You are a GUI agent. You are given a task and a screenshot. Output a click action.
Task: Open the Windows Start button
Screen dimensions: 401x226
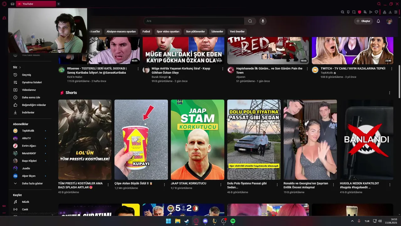click(168, 221)
